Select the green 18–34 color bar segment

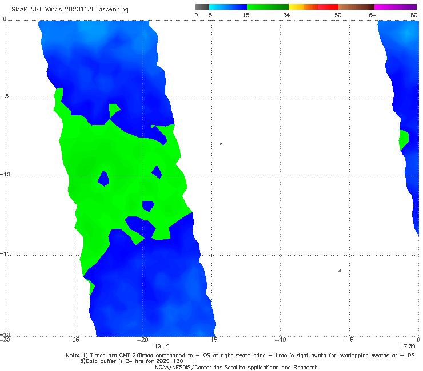(x=268, y=7)
